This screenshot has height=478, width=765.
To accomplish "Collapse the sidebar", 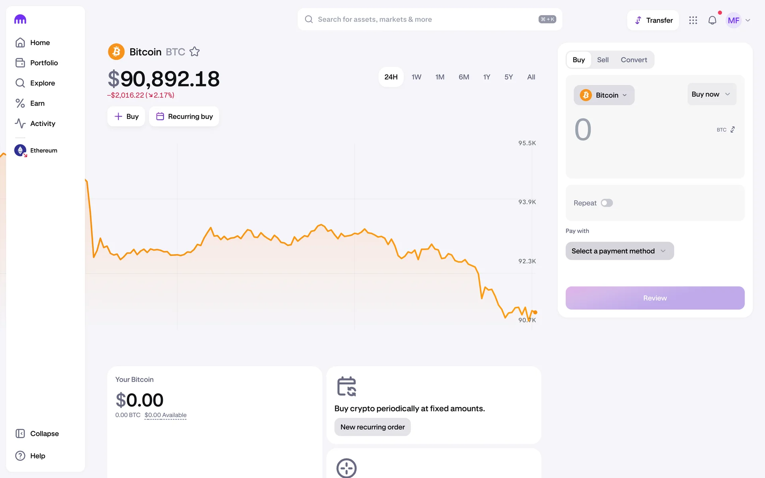I will [37, 433].
